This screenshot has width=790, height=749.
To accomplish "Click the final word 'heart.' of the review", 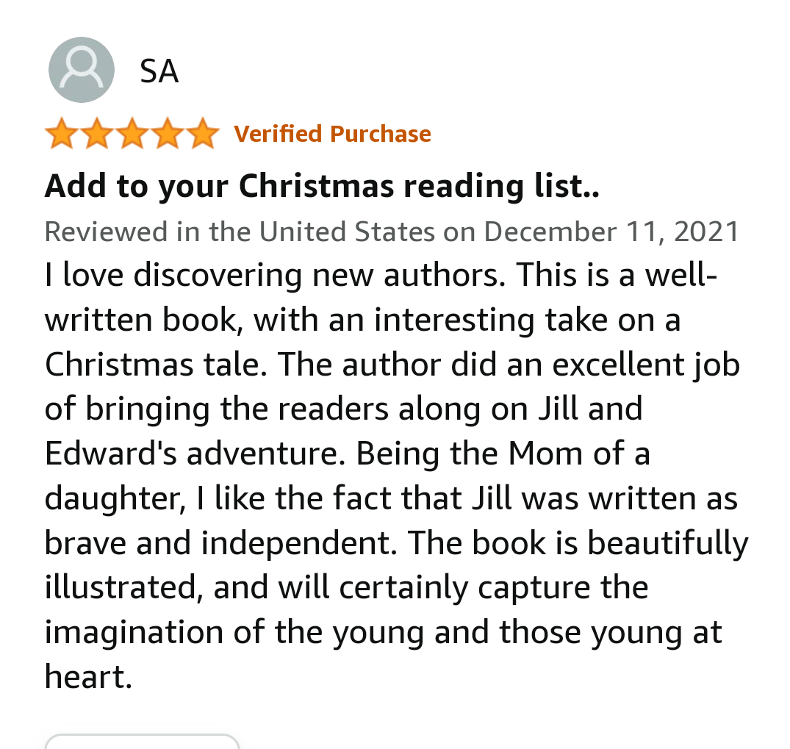I will [88, 677].
